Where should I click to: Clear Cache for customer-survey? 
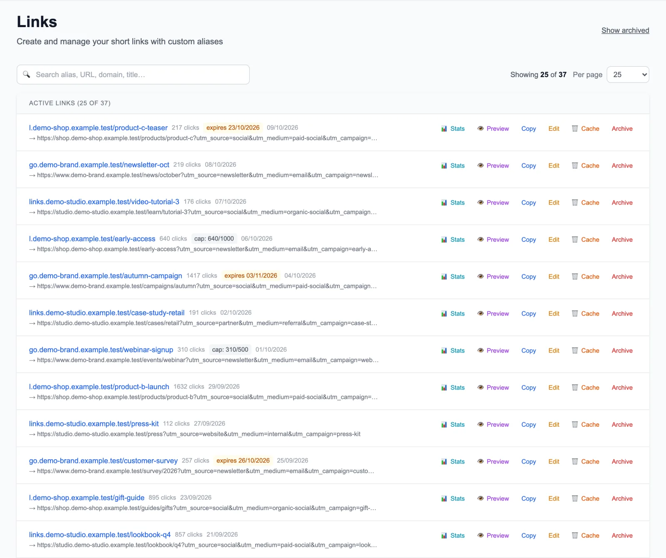pos(585,462)
